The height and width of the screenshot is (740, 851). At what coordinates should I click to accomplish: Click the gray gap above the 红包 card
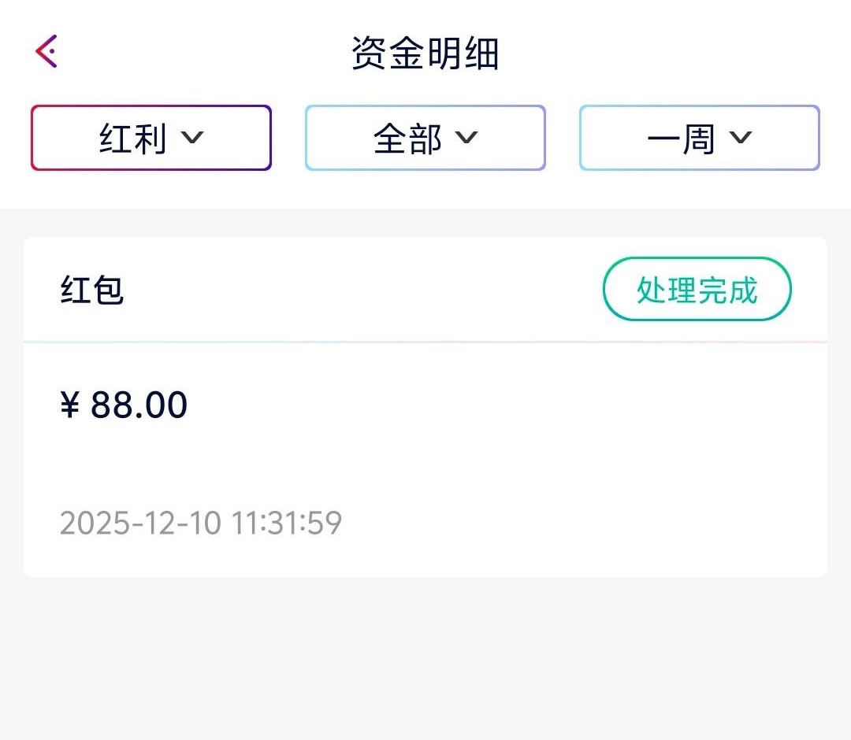(x=425, y=223)
